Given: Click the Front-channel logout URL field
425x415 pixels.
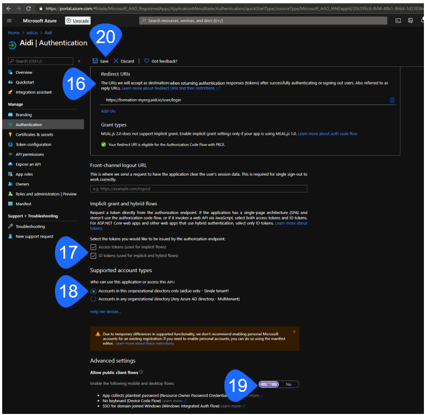Looking at the screenshot, I should (198, 189).
